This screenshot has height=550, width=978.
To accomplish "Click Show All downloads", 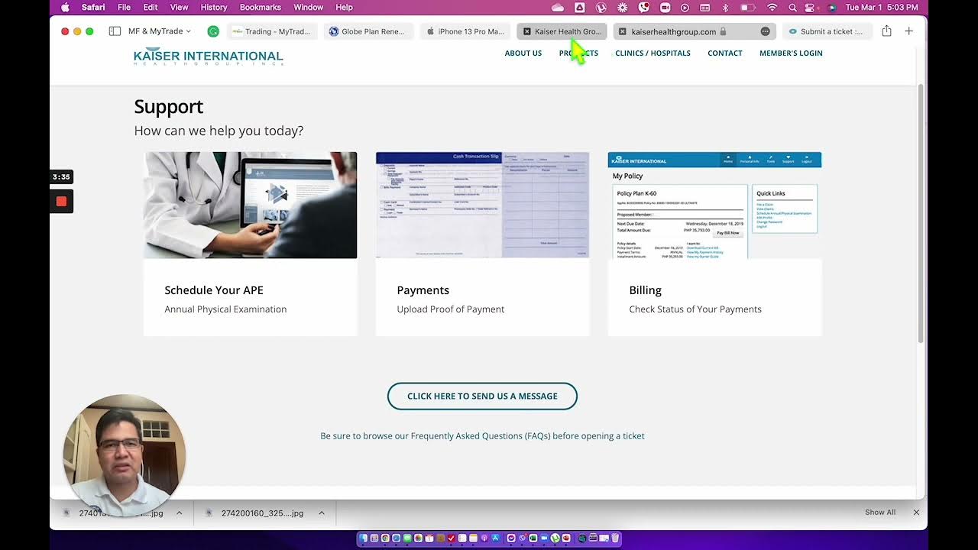I will [x=880, y=513].
